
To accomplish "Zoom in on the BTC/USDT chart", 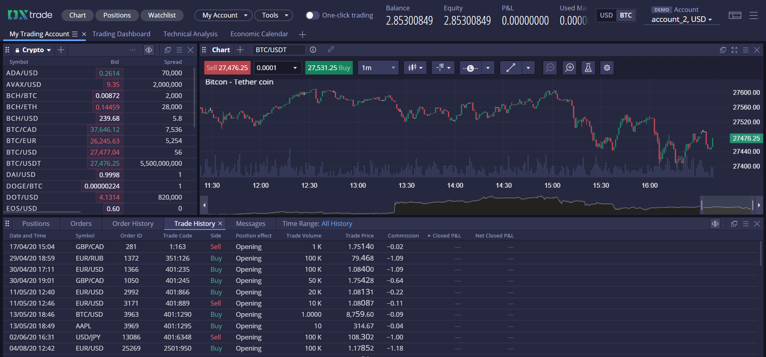I will tap(569, 68).
